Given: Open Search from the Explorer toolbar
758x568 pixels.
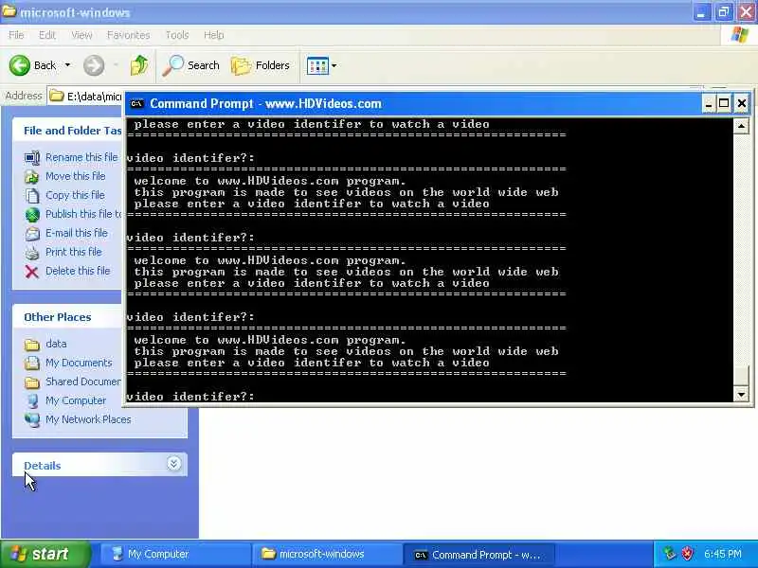Looking at the screenshot, I should (191, 65).
